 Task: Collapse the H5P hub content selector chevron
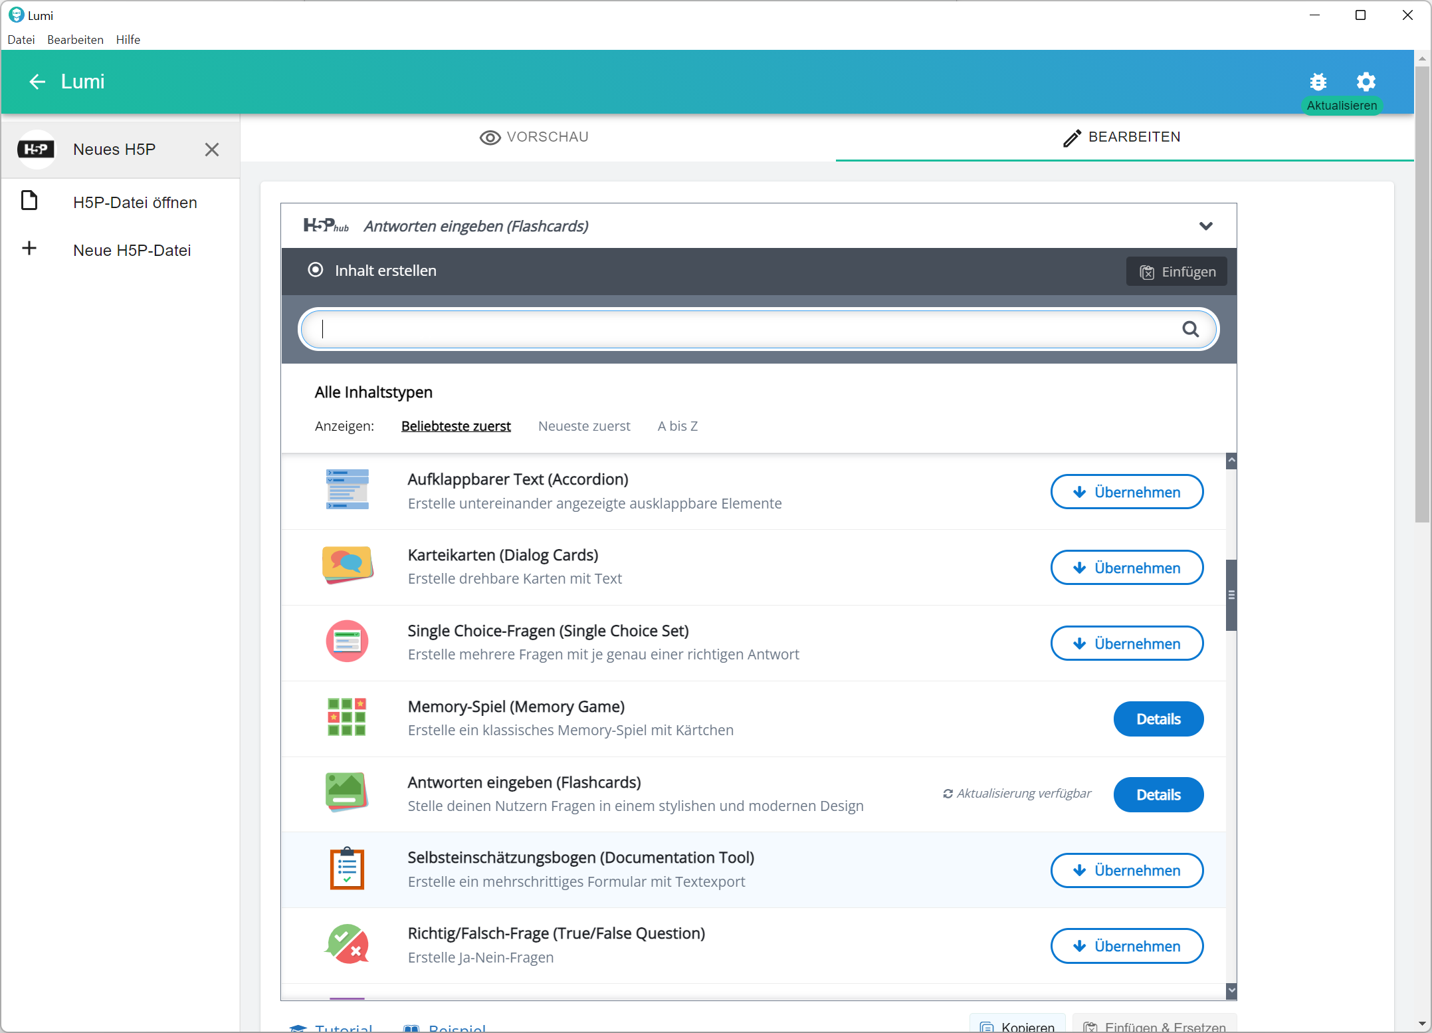1205,226
